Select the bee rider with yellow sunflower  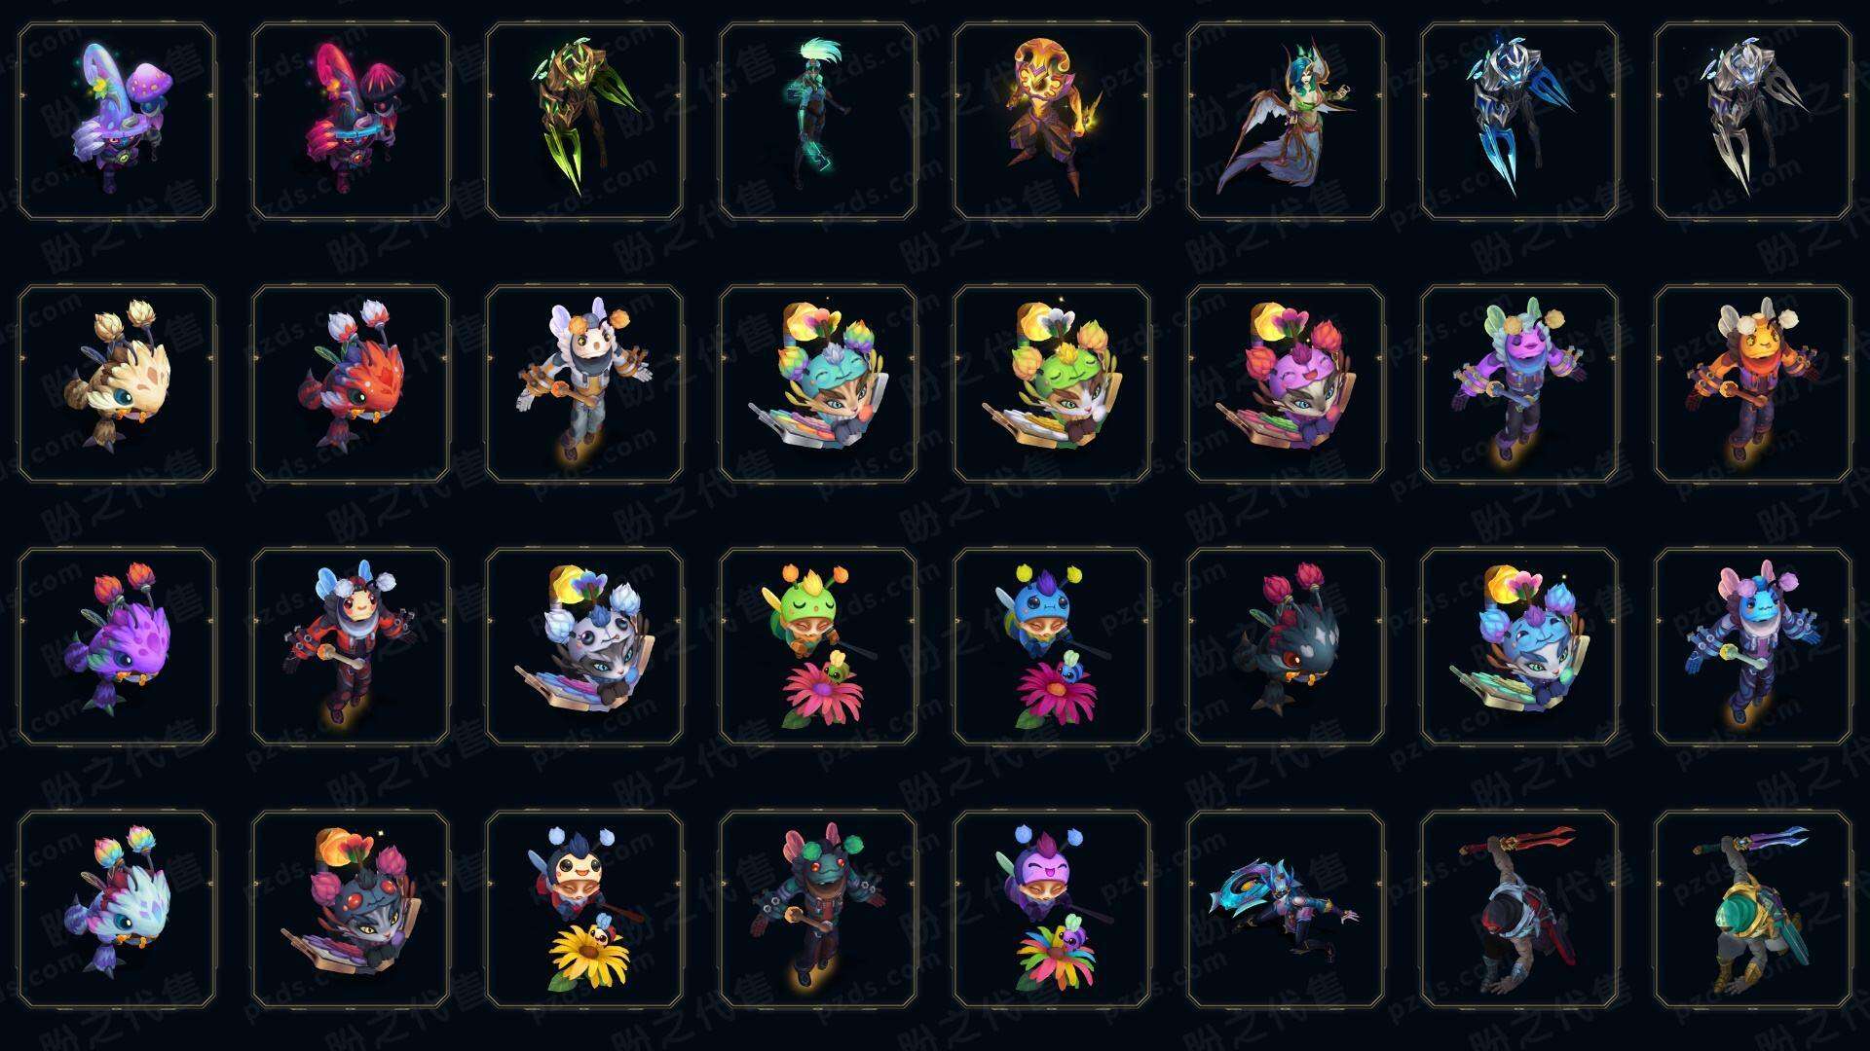[x=584, y=909]
